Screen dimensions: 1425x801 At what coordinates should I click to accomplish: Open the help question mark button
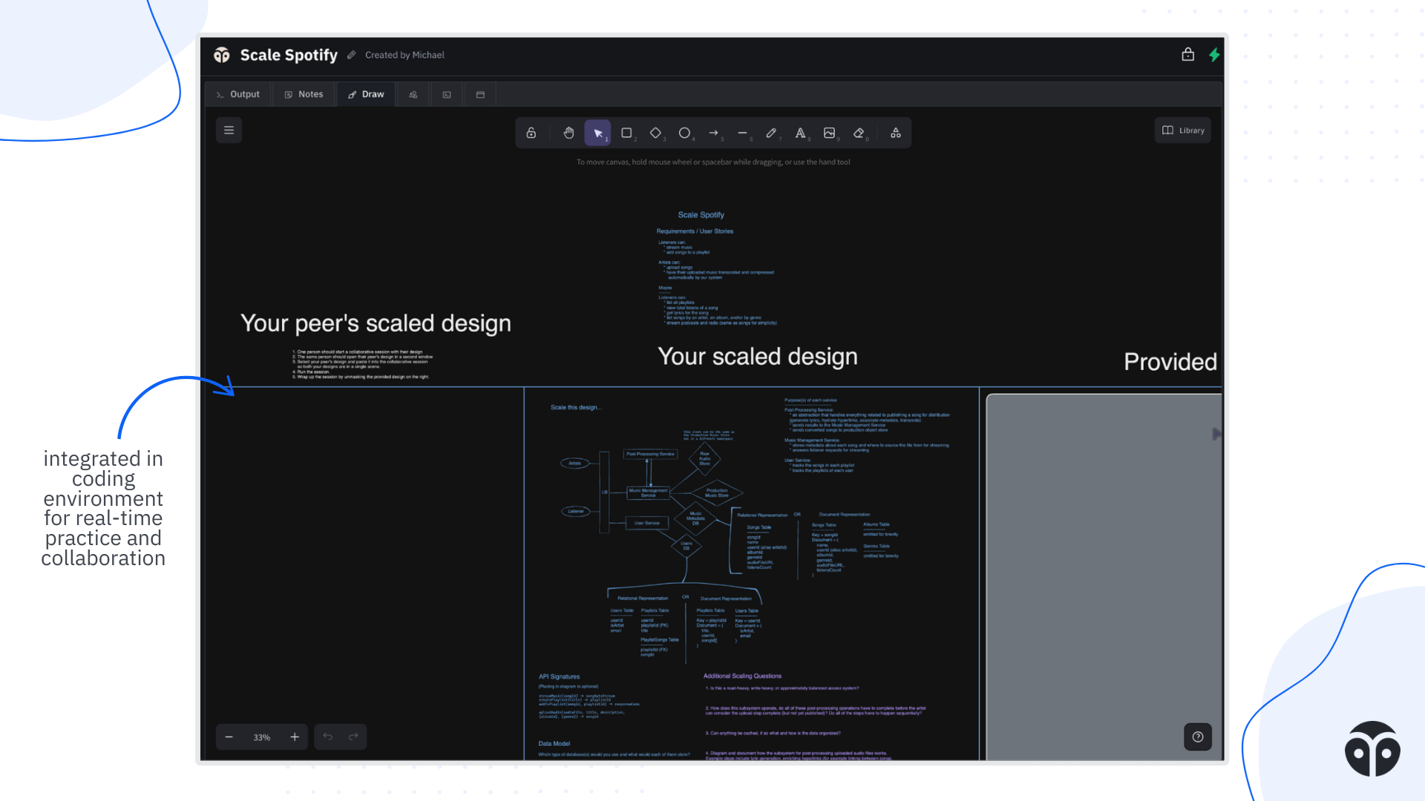(1197, 736)
